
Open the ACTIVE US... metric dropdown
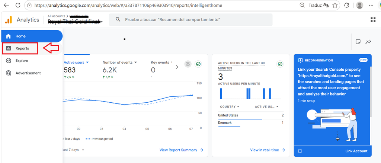(277, 107)
